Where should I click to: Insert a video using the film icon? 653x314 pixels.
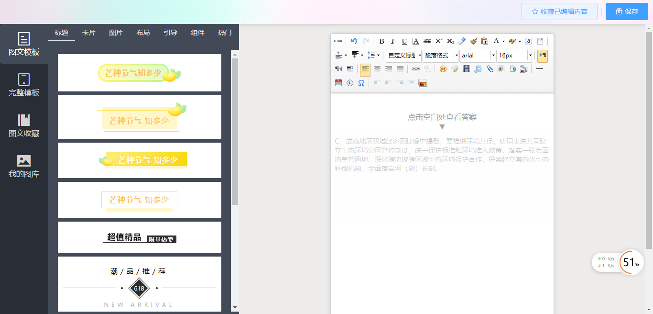coord(467,69)
